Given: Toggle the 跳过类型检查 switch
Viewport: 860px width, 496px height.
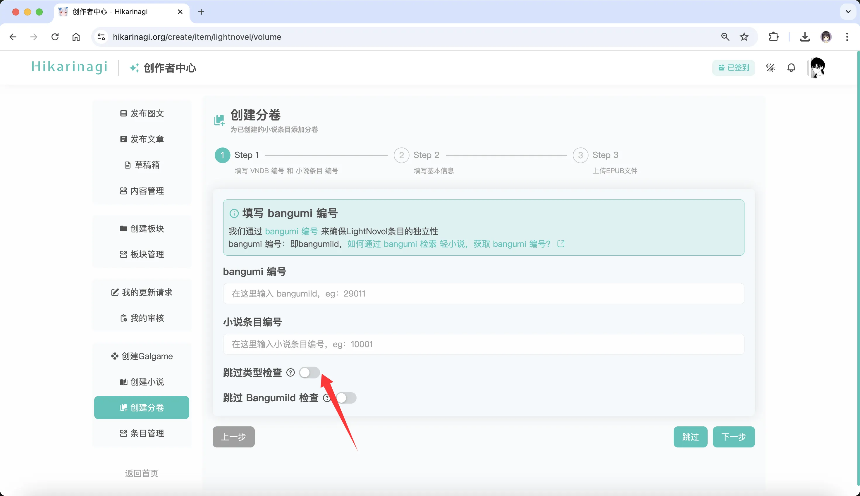Looking at the screenshot, I should coord(309,373).
